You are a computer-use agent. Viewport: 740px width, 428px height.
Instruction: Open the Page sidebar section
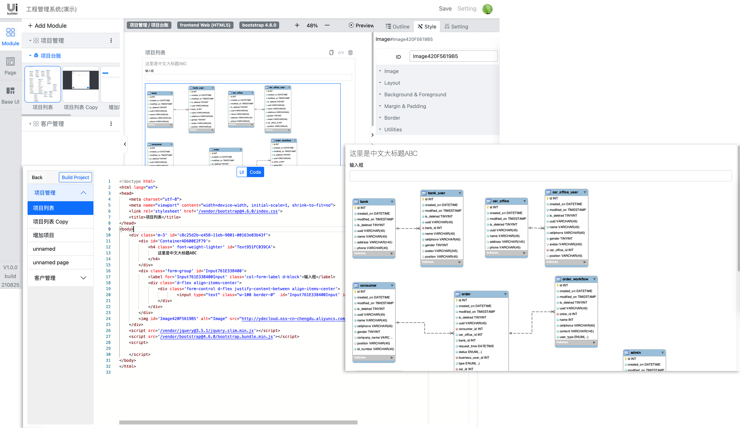click(x=11, y=66)
